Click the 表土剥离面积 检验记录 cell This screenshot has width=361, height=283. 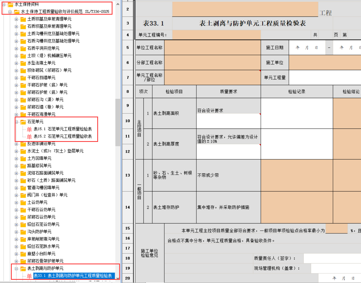point(297,113)
